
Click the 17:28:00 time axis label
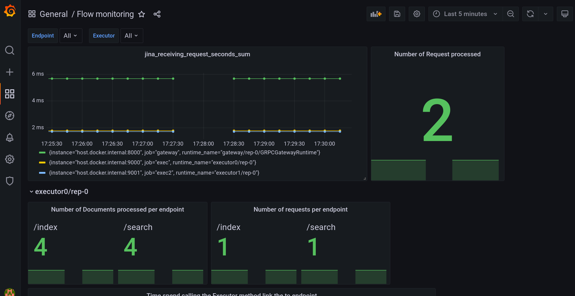click(x=203, y=144)
